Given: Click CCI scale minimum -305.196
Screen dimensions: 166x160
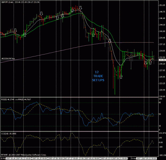Looking at the screenshot, I should pyautogui.click(x=162, y=155).
